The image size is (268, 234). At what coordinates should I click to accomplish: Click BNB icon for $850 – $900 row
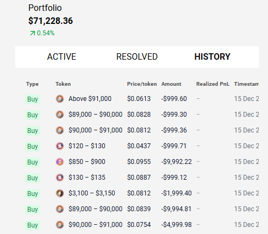pyautogui.click(x=60, y=162)
